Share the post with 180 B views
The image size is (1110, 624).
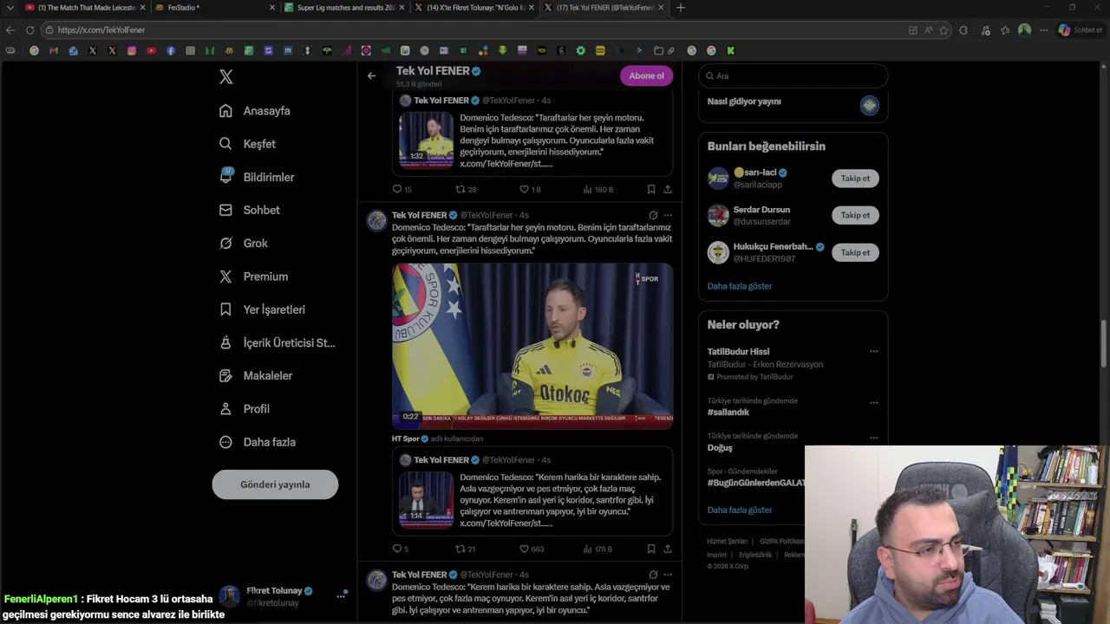point(668,189)
